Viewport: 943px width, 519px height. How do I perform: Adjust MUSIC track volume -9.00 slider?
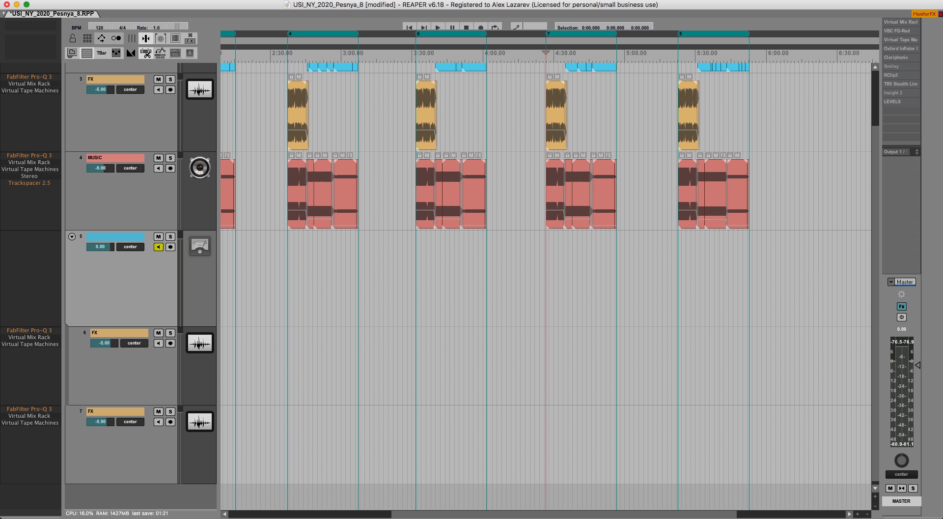tap(100, 168)
